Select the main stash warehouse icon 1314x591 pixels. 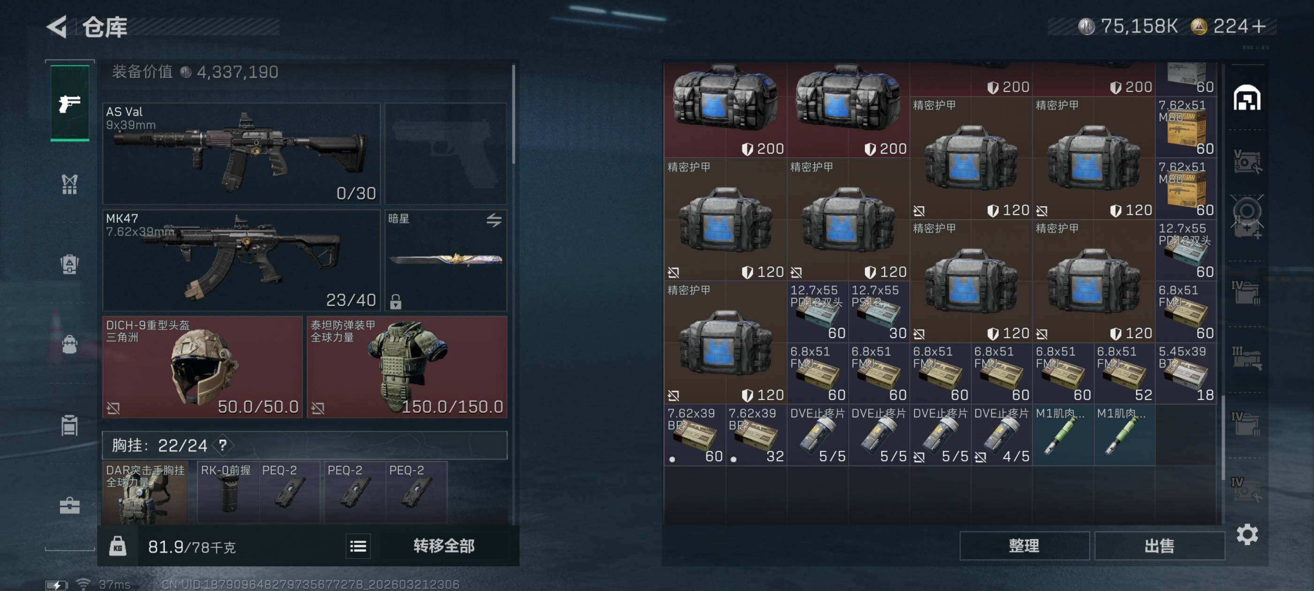pos(1247,98)
